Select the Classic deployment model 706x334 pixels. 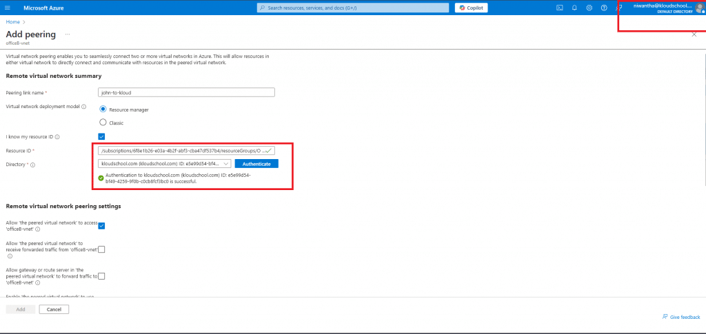pyautogui.click(x=103, y=122)
